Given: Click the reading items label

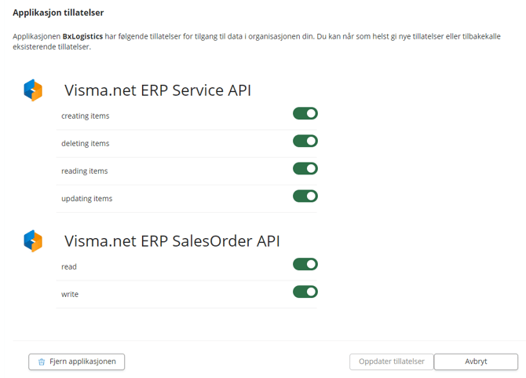Looking at the screenshot, I should [x=85, y=171].
